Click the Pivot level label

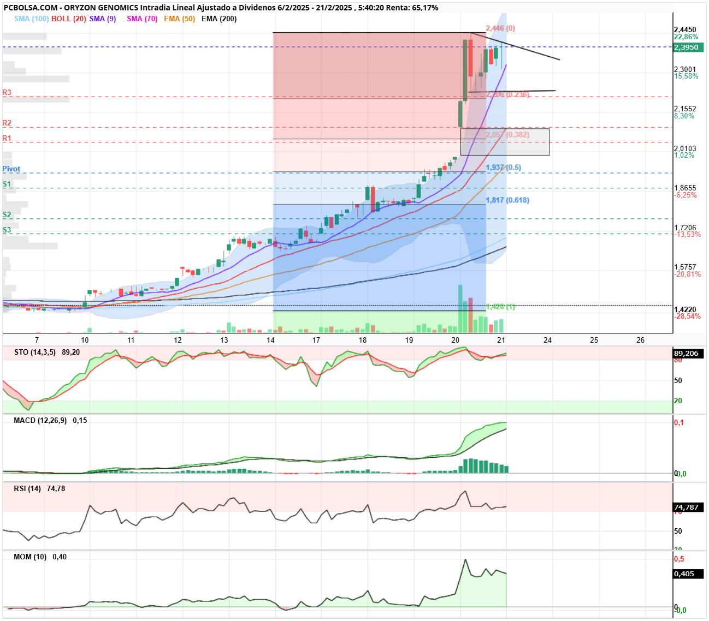11,169
